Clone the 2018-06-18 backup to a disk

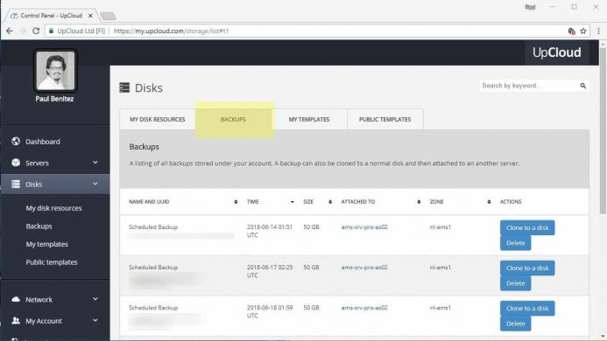527,308
